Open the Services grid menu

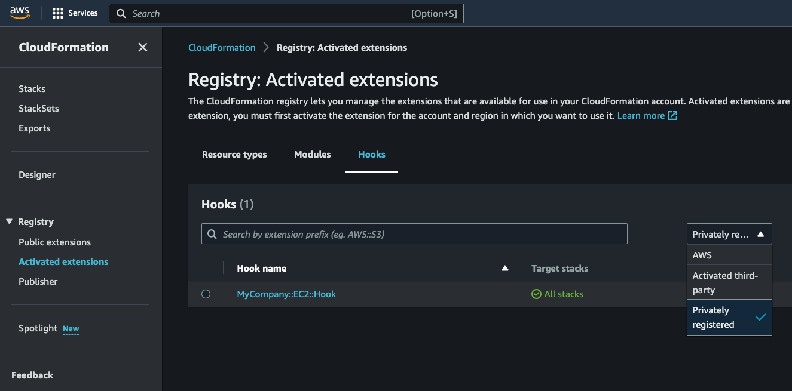pos(58,13)
